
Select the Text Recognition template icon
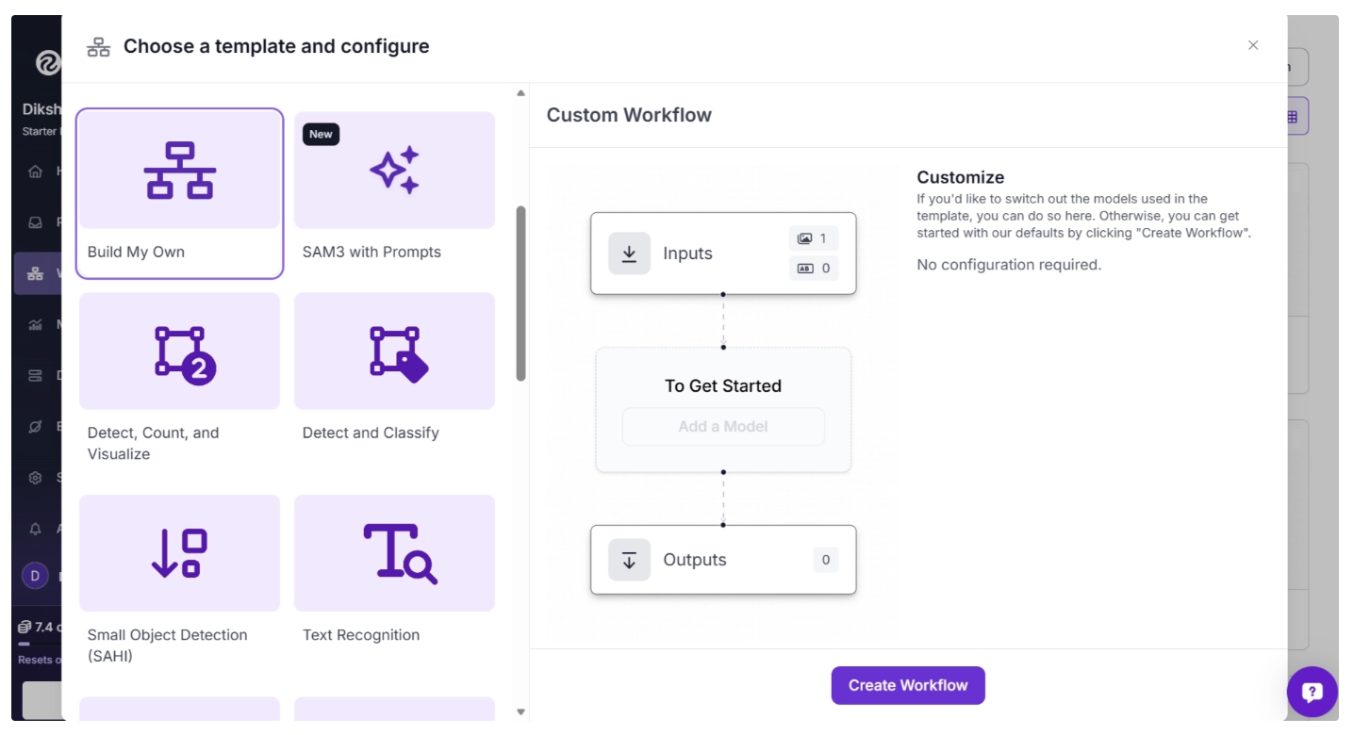tap(400, 553)
